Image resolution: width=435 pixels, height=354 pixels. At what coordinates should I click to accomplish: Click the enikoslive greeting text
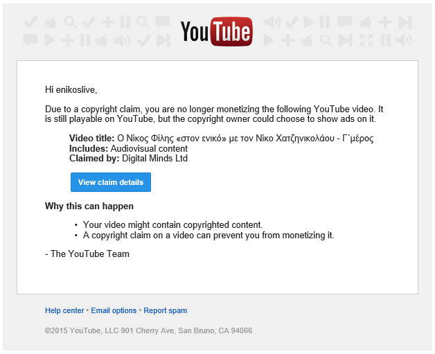click(x=71, y=90)
